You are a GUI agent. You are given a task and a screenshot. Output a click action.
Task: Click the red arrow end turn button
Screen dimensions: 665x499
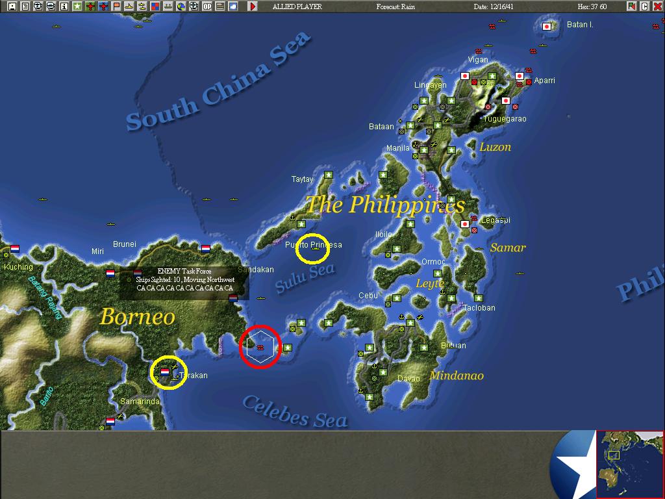(253, 6)
